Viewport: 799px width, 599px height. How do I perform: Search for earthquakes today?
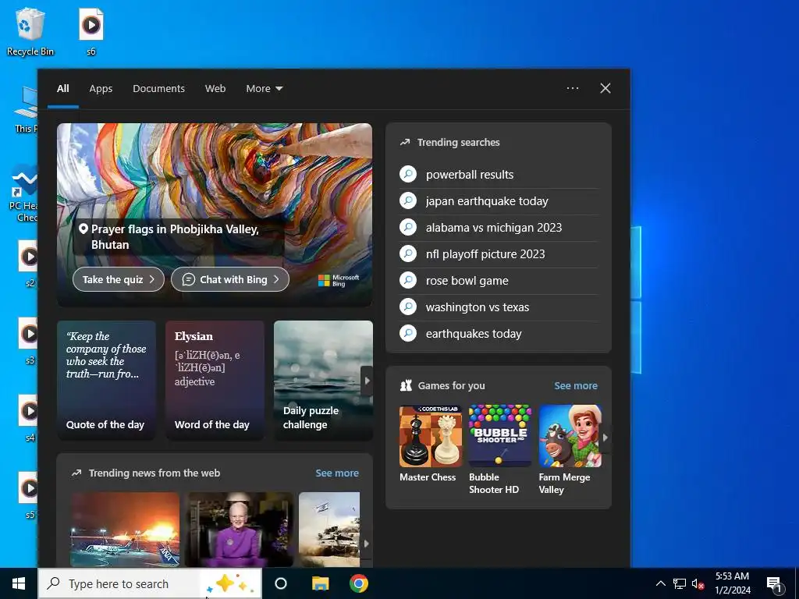(499, 333)
